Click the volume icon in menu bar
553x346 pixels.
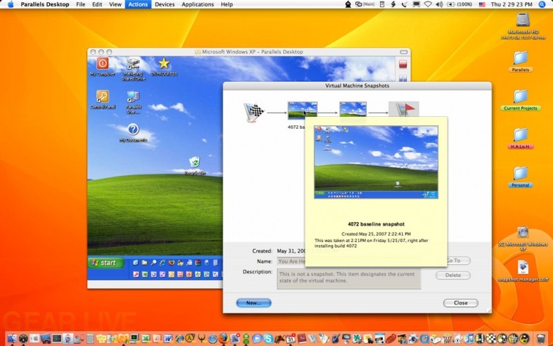(439, 4)
